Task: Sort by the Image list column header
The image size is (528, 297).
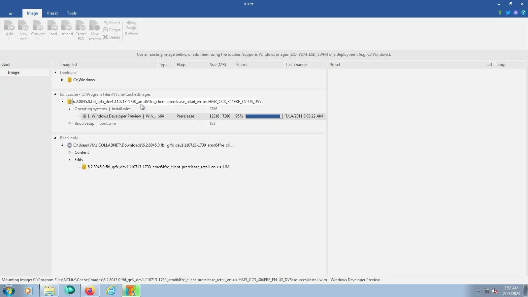Action: [x=69, y=65]
